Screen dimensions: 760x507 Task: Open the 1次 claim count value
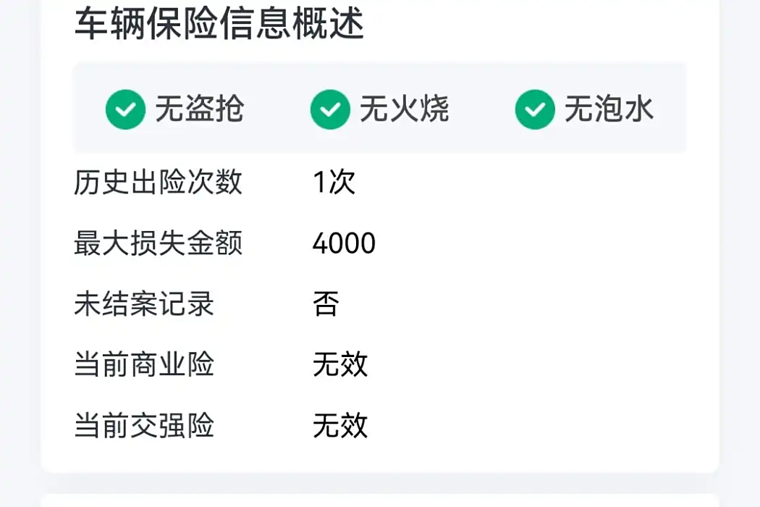coord(334,182)
